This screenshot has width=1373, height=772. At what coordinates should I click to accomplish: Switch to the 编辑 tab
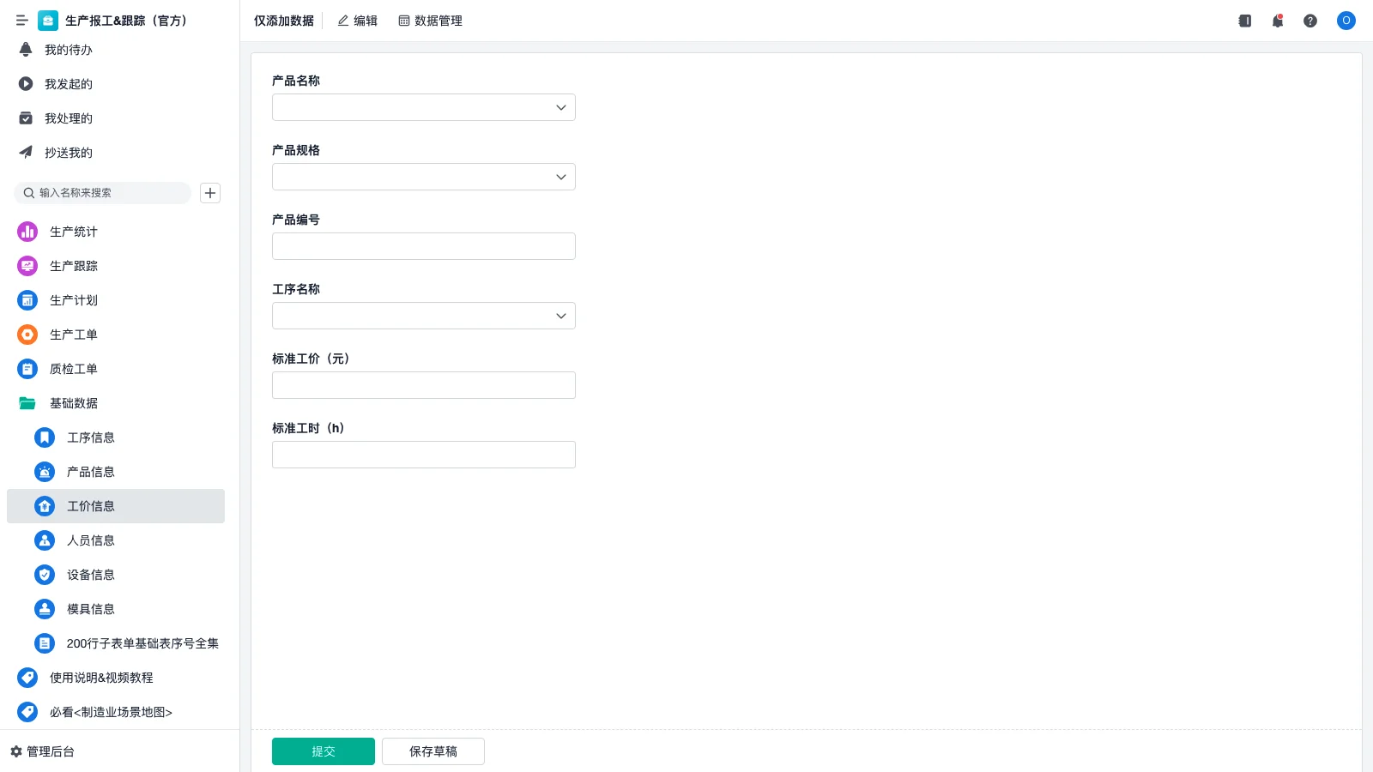pyautogui.click(x=358, y=21)
